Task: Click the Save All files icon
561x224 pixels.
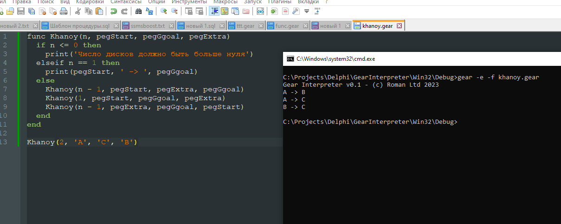Action: click(31, 11)
